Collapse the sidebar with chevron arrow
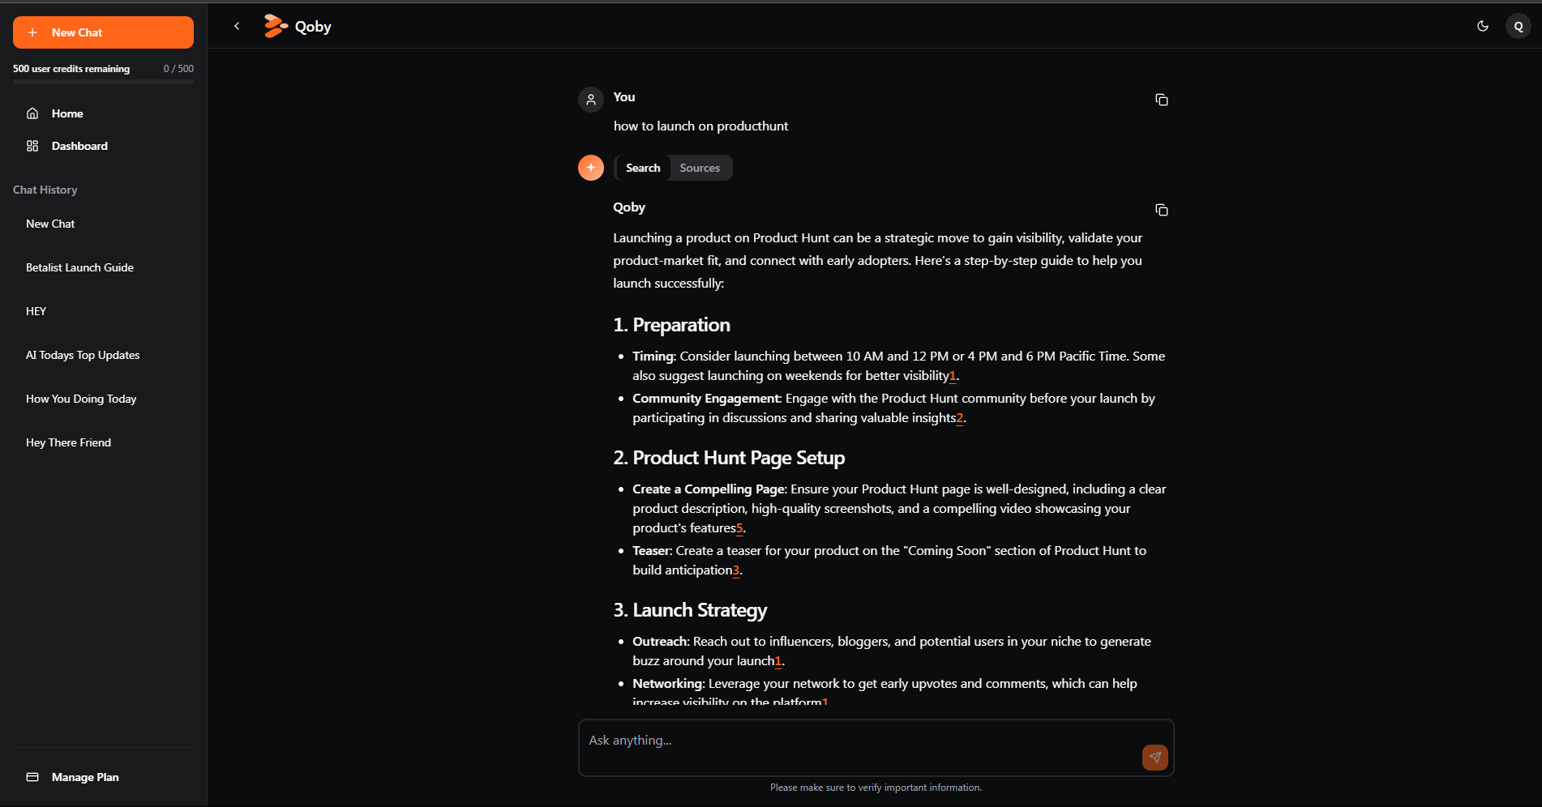The image size is (1542, 807). point(237,26)
